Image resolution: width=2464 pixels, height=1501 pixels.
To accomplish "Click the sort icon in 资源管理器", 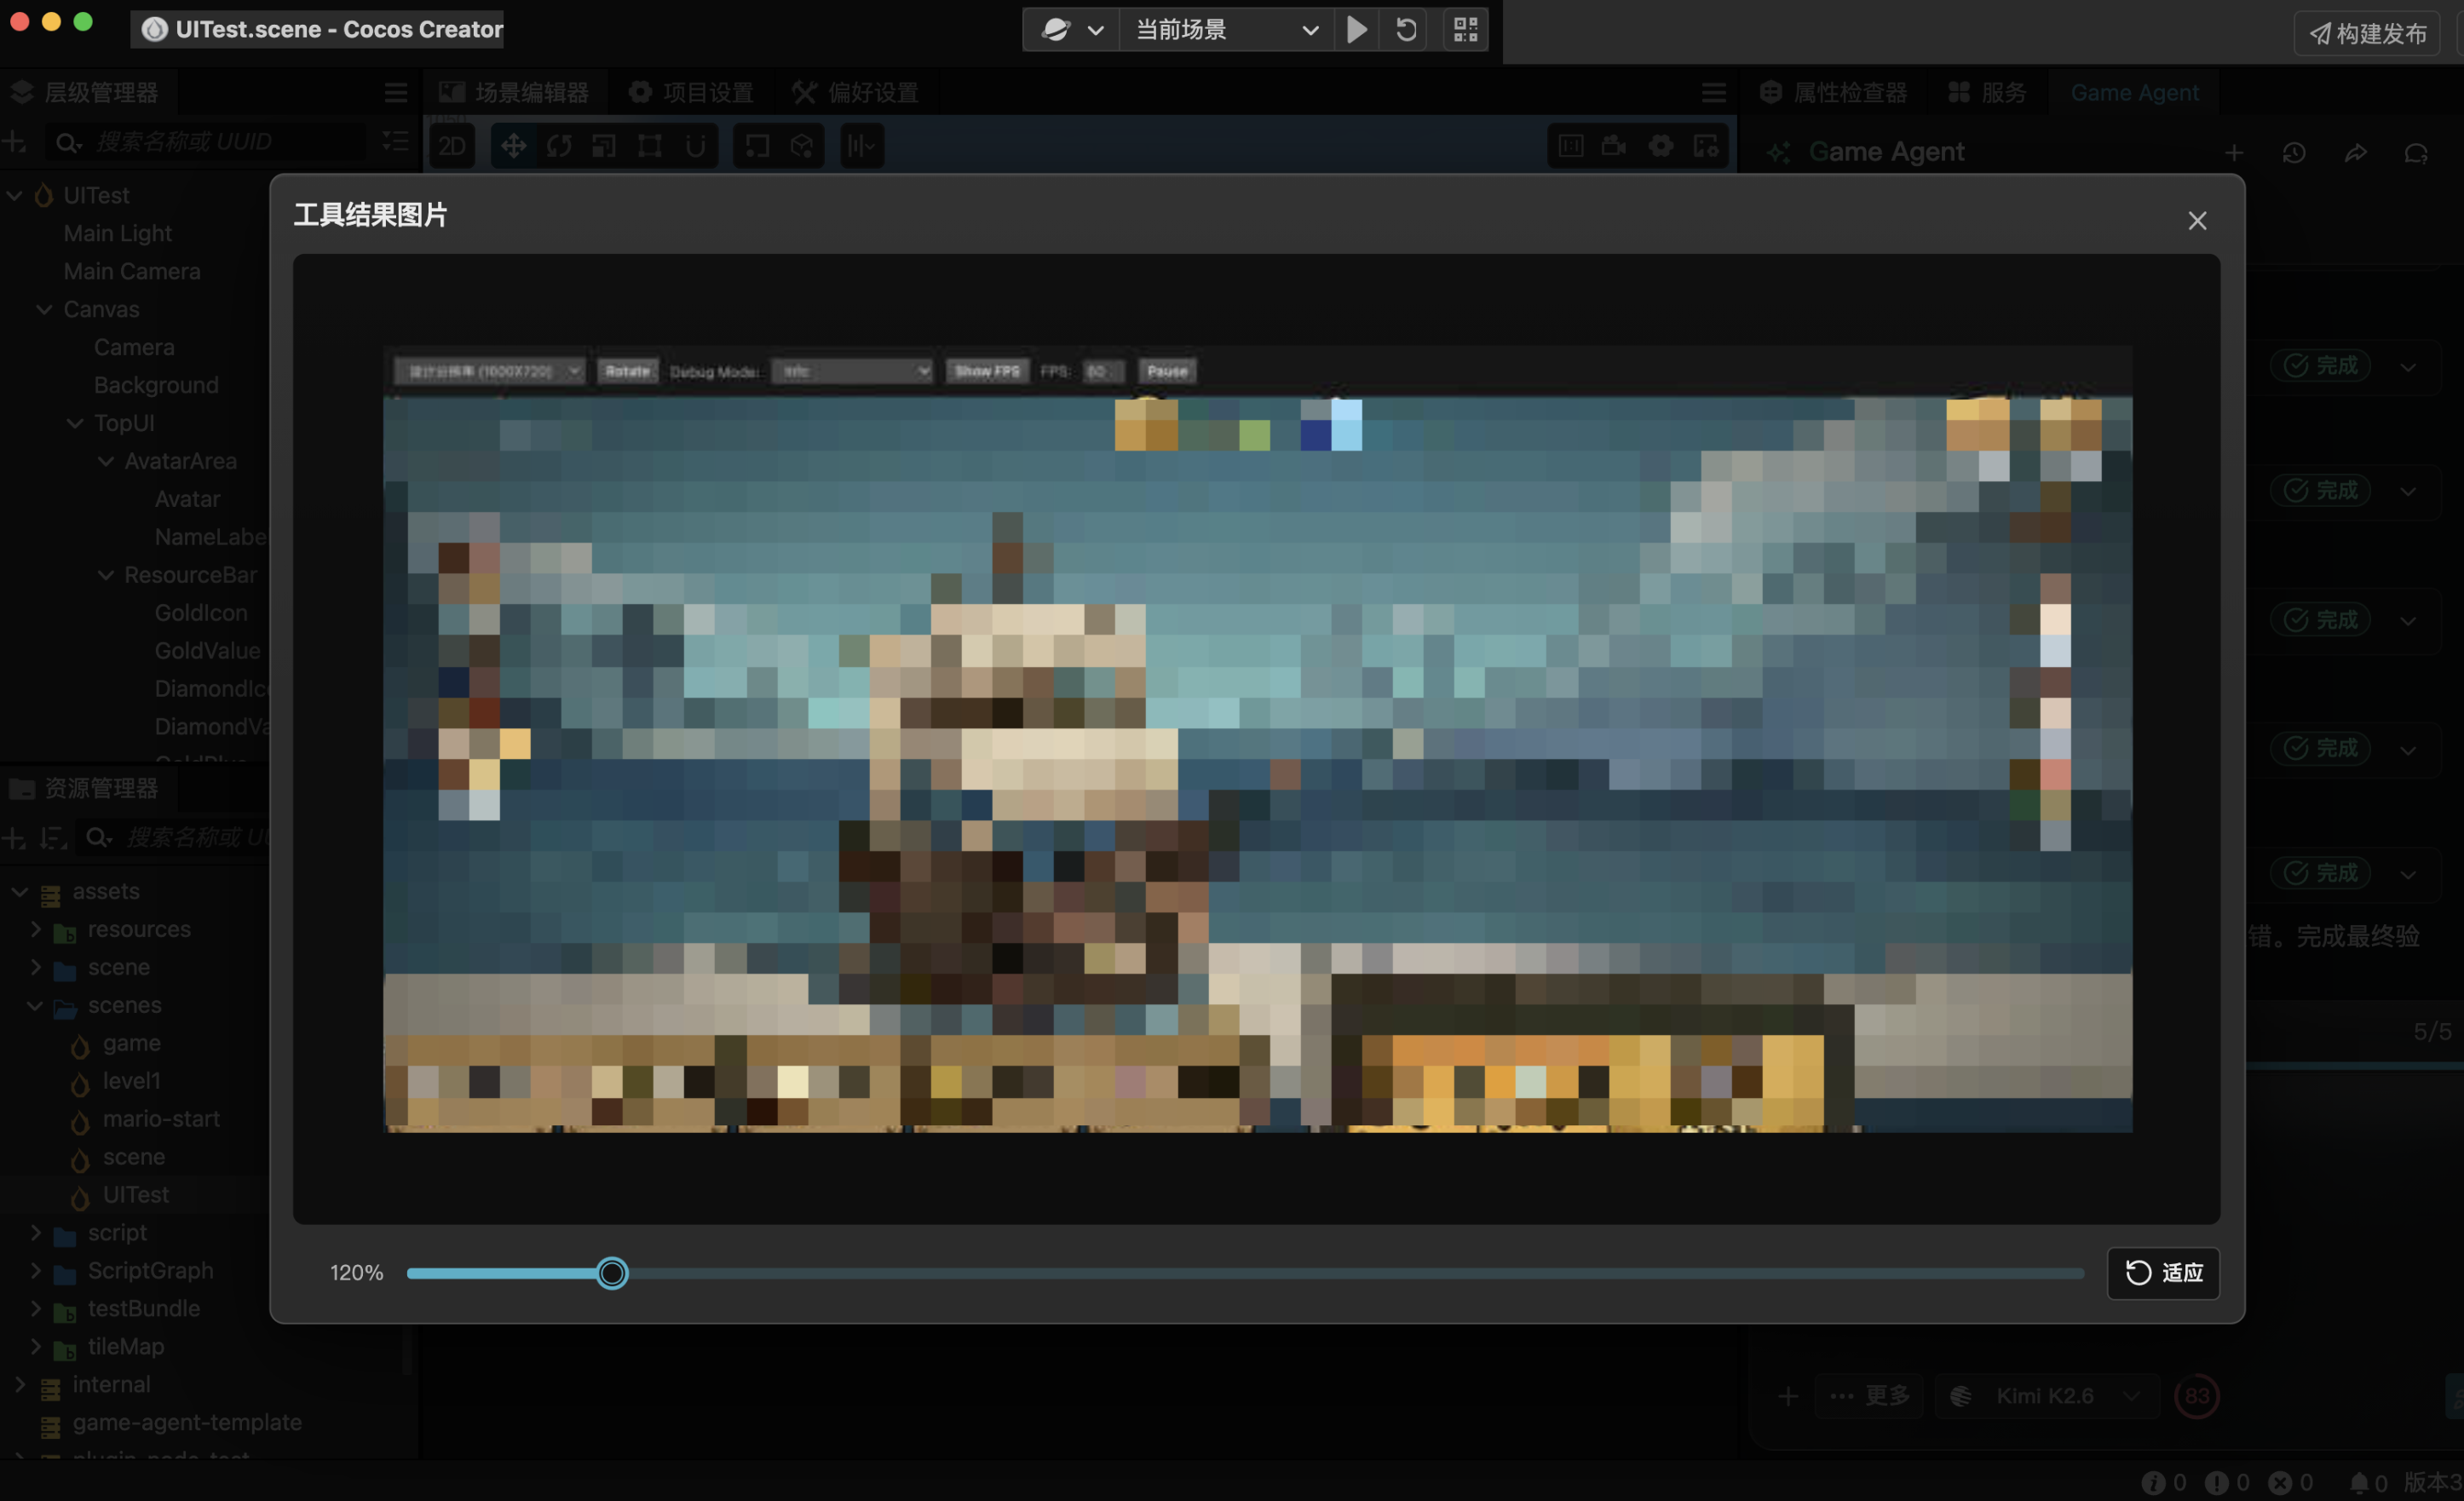I will coord(53,838).
